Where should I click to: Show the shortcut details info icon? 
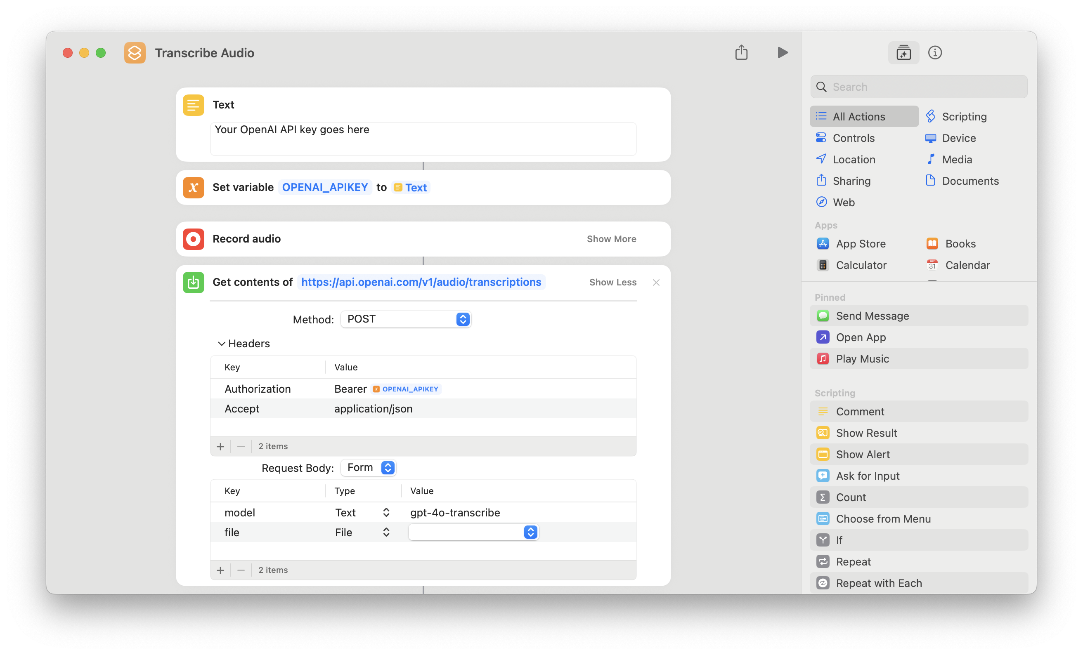pyautogui.click(x=935, y=53)
